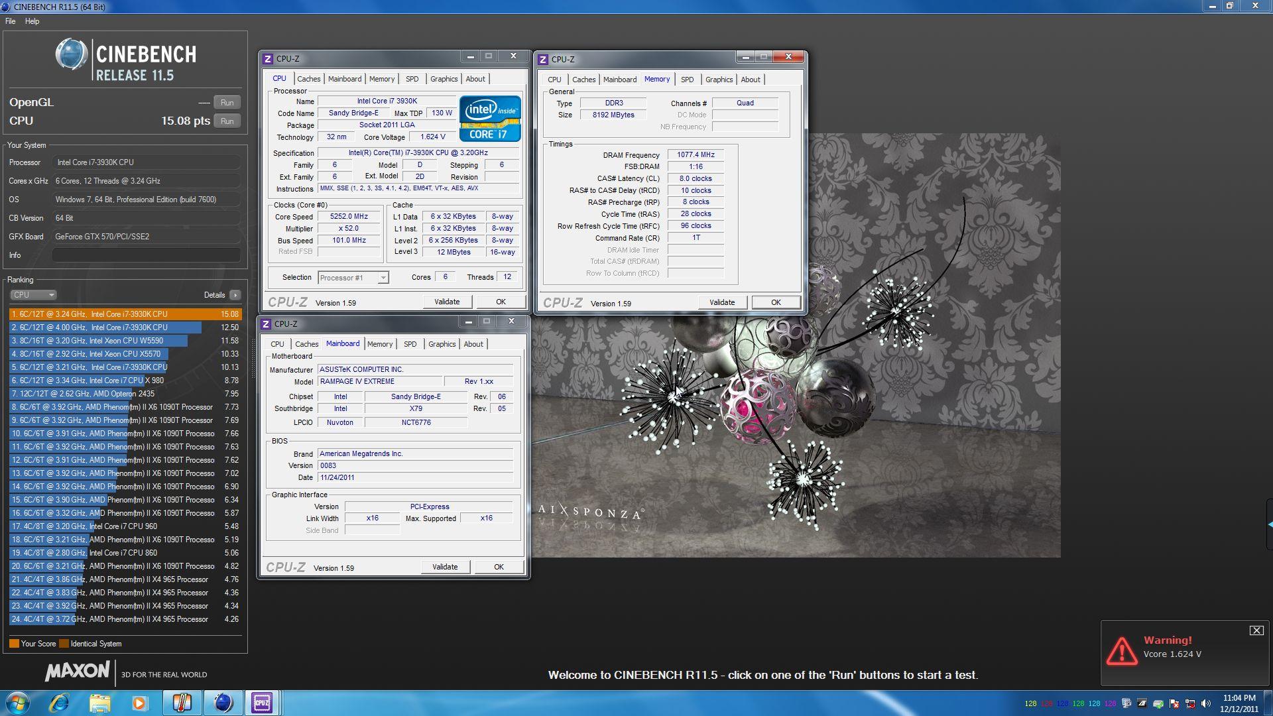This screenshot has height=716, width=1273.
Task: Close the Vcore warning popup
Action: [1256, 630]
